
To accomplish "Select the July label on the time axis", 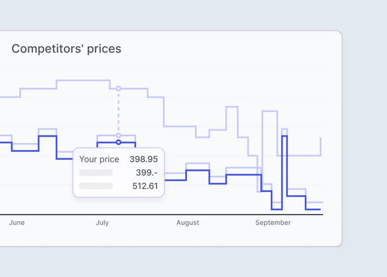I will 102,223.
